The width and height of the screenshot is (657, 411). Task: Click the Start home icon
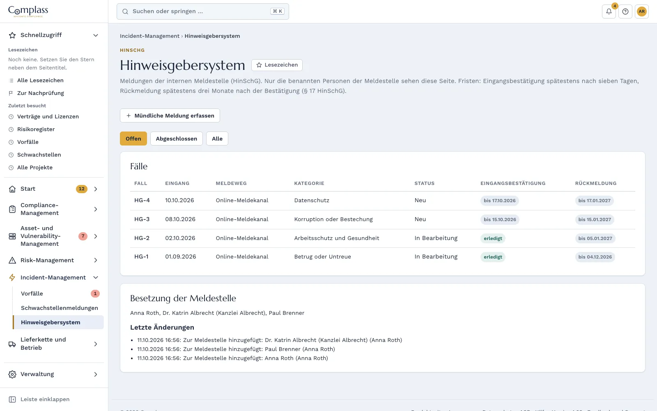pos(12,189)
